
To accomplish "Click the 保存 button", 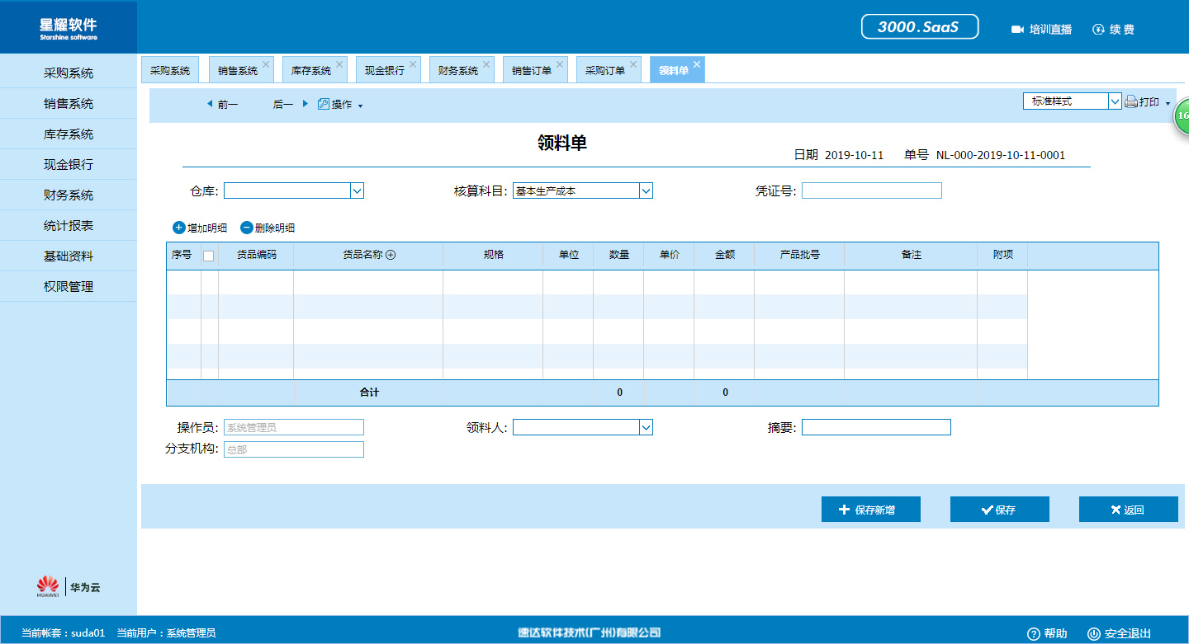I will [1000, 510].
